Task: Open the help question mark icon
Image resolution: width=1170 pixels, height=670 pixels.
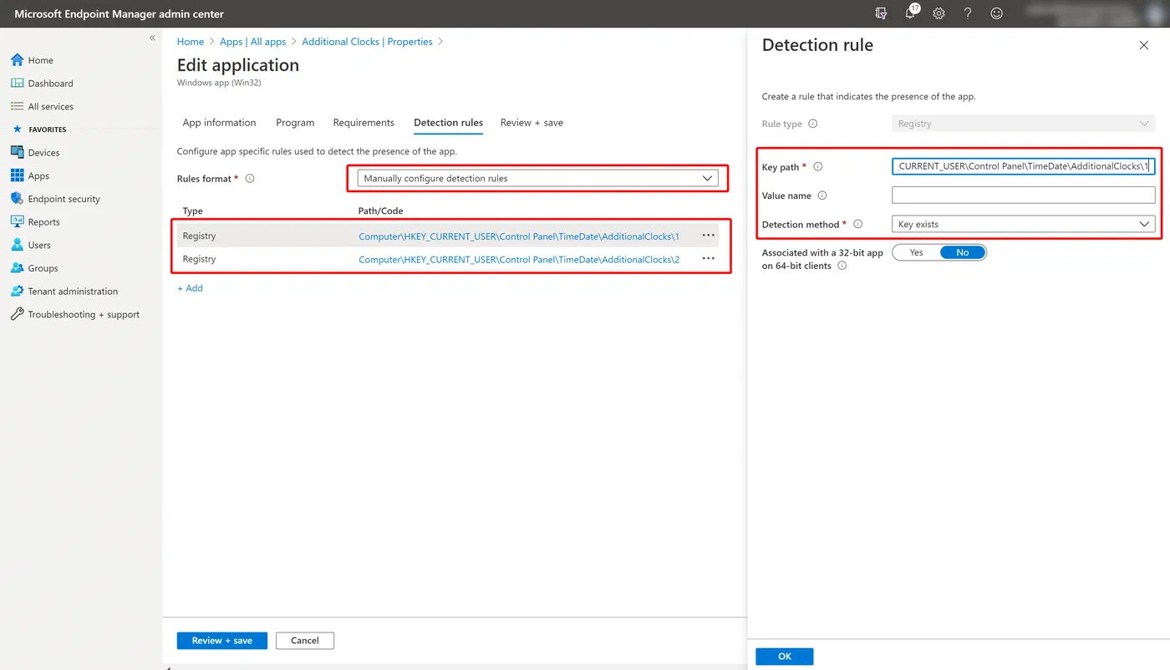Action: point(968,13)
